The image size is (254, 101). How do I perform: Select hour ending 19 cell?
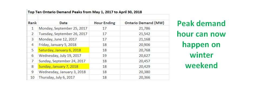(105, 55)
